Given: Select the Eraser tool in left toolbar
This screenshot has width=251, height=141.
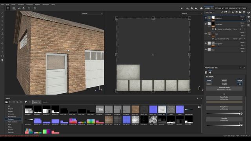Looking at the screenshot, I should [2, 17].
